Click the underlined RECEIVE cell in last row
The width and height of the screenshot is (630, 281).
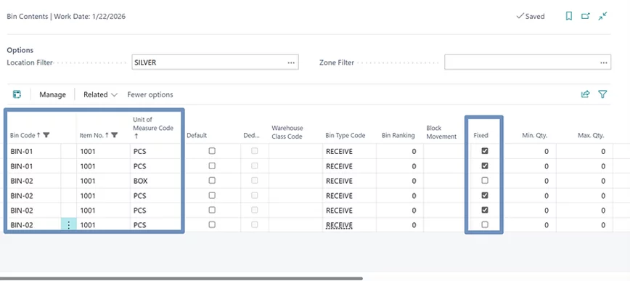339,225
